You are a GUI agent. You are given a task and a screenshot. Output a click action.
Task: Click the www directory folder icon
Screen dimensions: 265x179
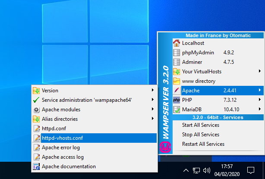tap(176, 81)
